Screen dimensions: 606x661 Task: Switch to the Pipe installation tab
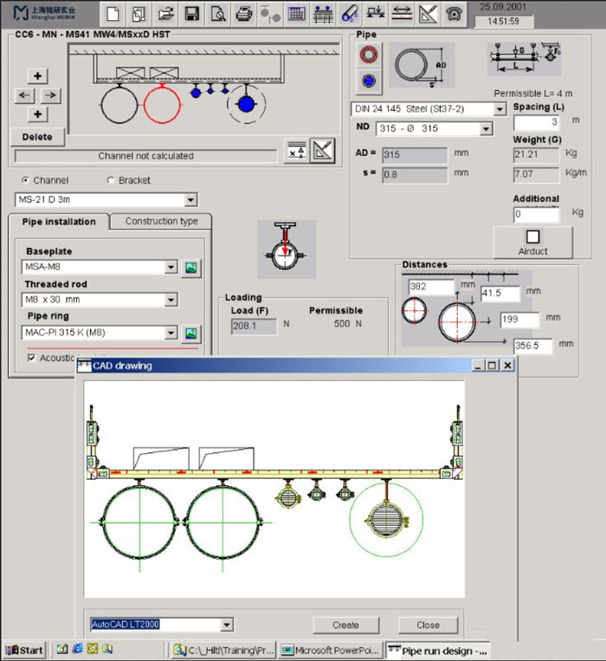pyautogui.click(x=58, y=222)
